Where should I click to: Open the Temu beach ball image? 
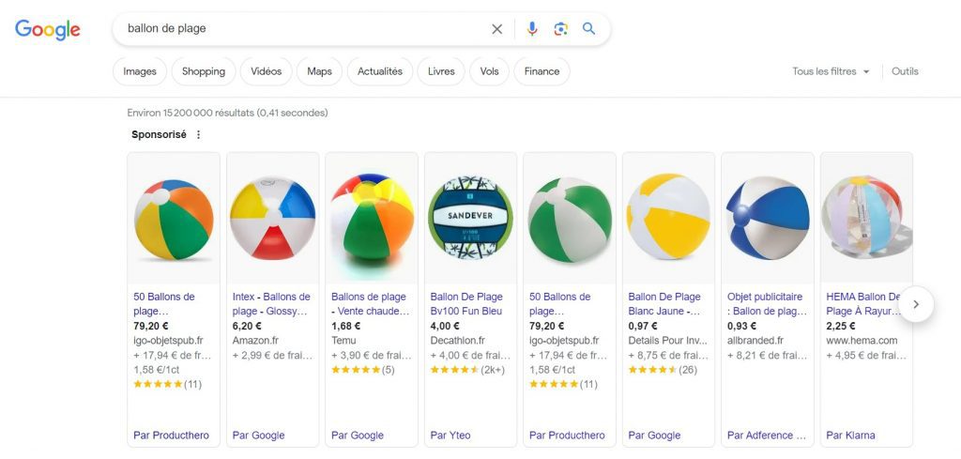click(372, 220)
